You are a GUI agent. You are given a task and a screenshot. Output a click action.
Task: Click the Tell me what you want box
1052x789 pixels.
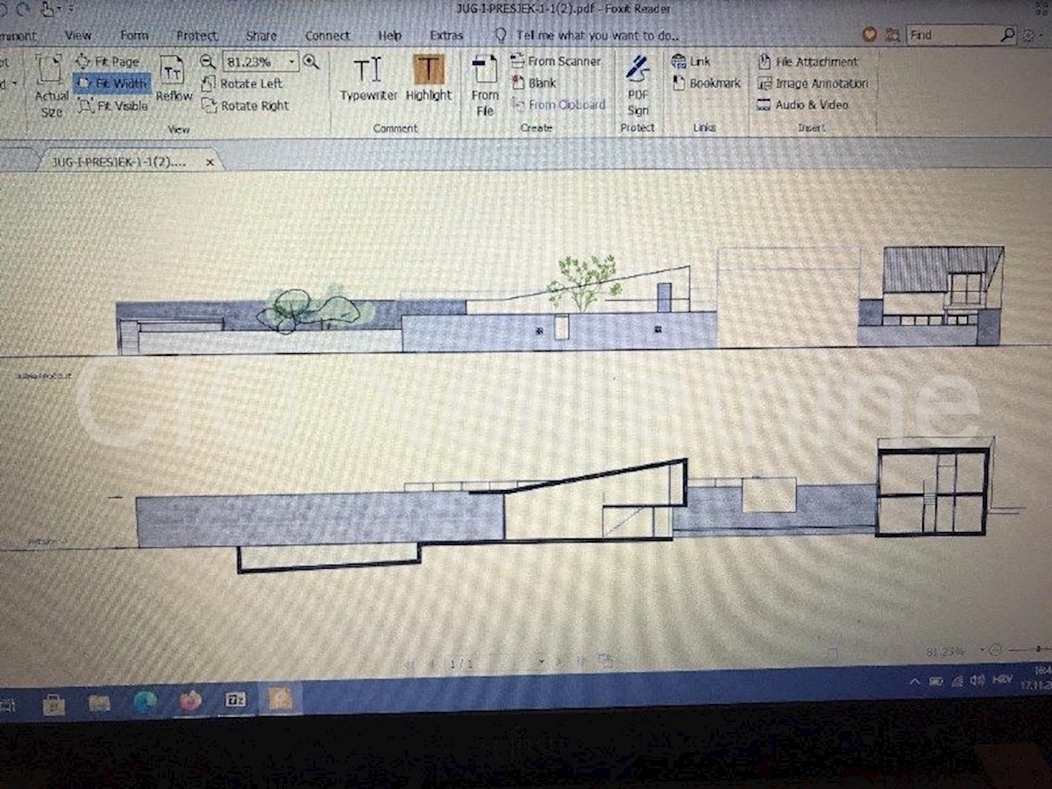tap(587, 36)
